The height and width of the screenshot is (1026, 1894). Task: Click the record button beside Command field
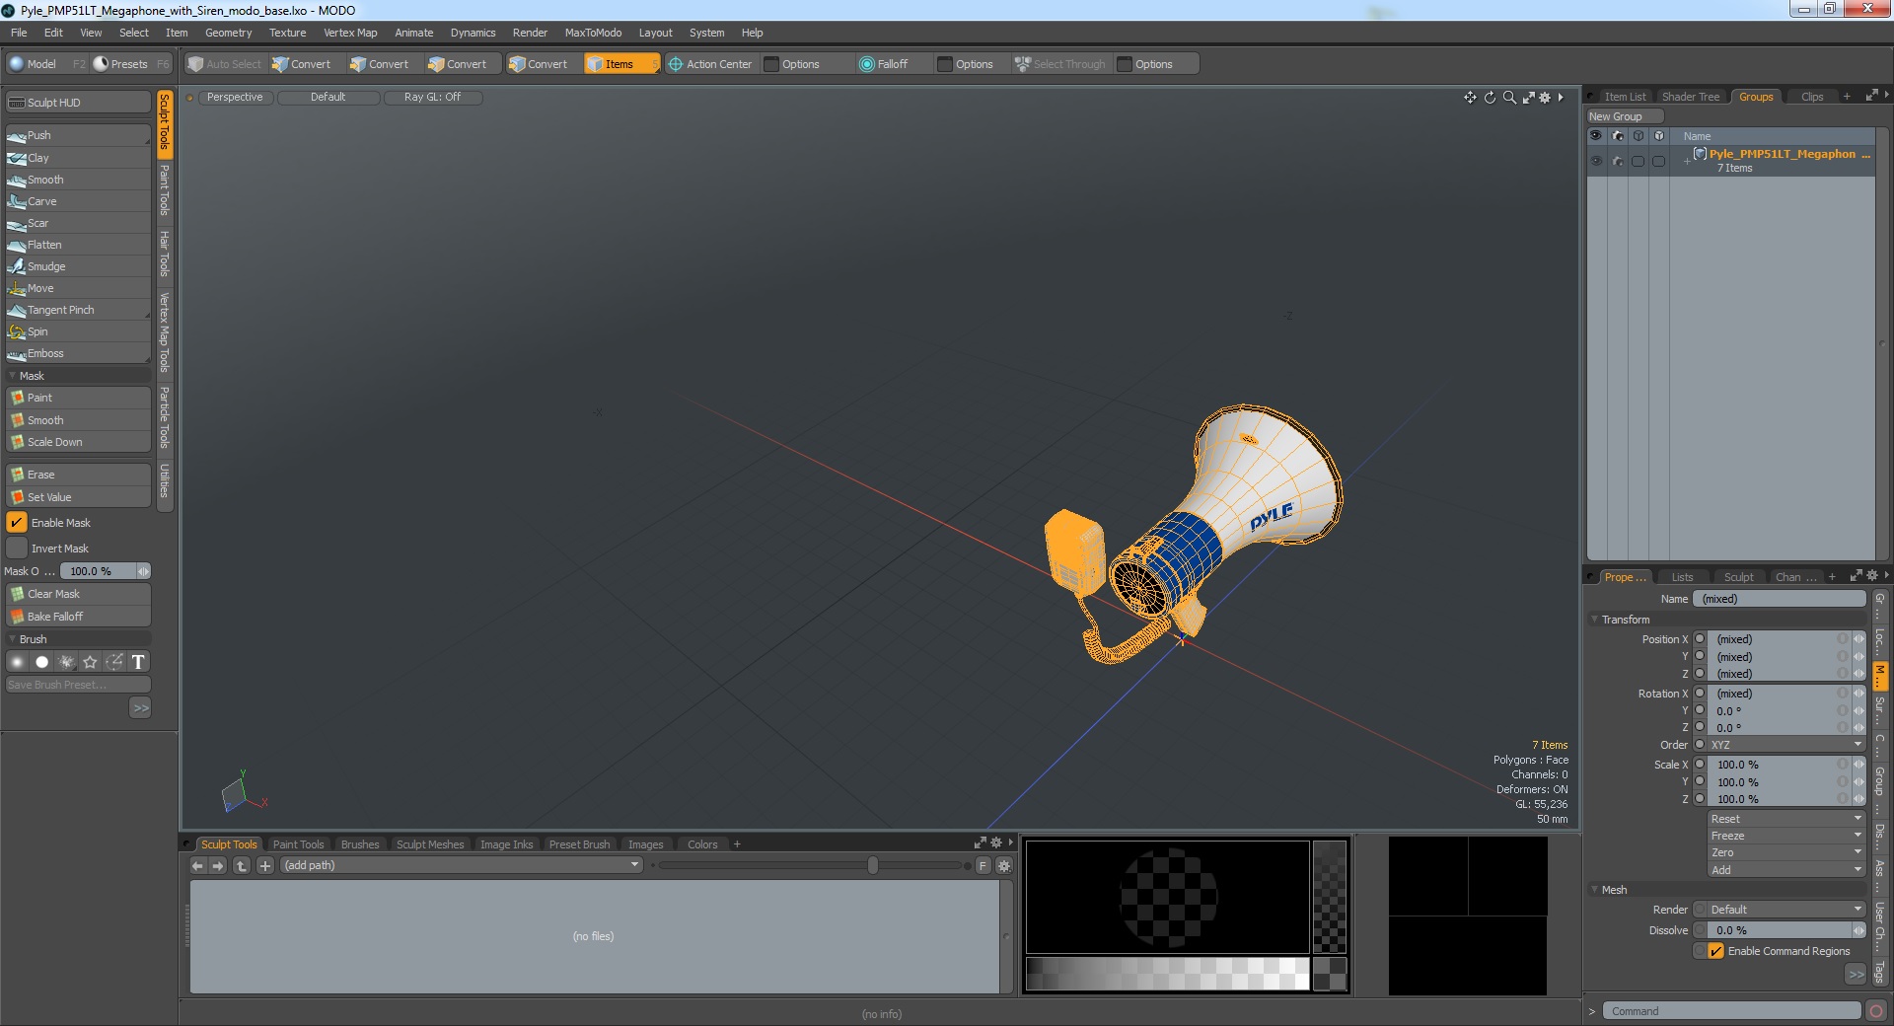click(x=1876, y=1011)
